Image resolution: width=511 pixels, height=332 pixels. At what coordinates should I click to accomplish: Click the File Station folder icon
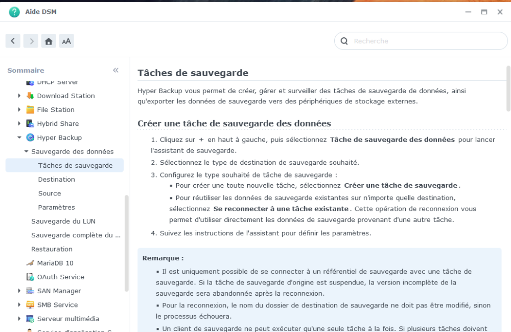pos(30,110)
